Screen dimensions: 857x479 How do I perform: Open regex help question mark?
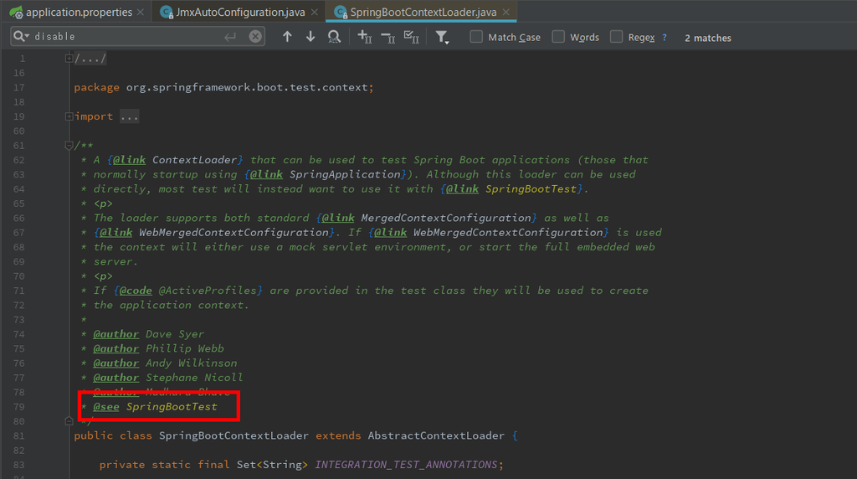pos(664,37)
